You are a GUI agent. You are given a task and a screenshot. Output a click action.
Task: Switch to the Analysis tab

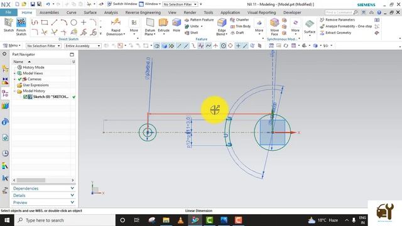(111, 13)
